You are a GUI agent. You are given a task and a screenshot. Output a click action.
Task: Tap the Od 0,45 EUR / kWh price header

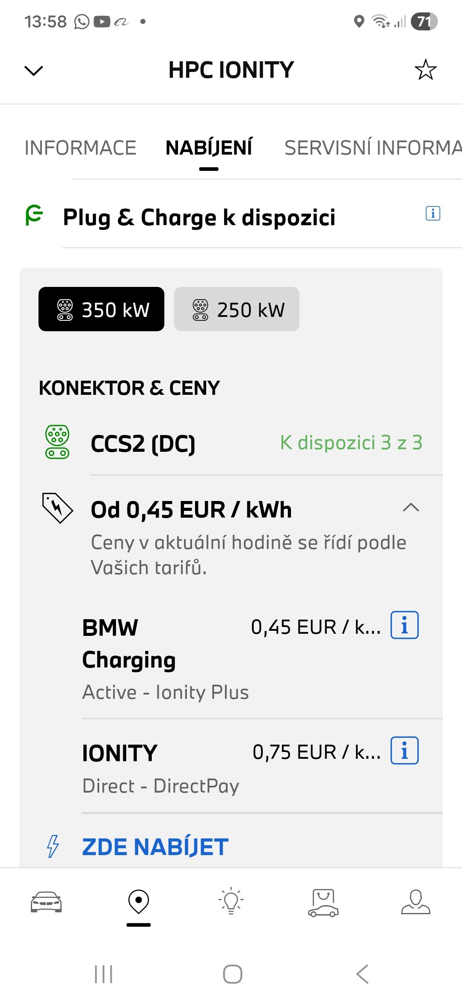pyautogui.click(x=191, y=510)
